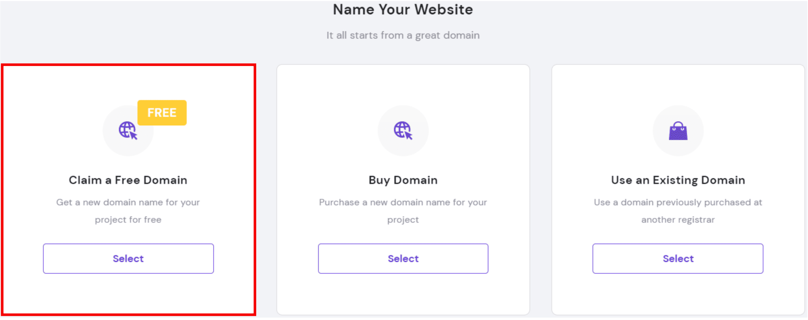Image resolution: width=808 pixels, height=320 pixels.
Task: Click the subtitle about a great domain
Action: pos(403,35)
